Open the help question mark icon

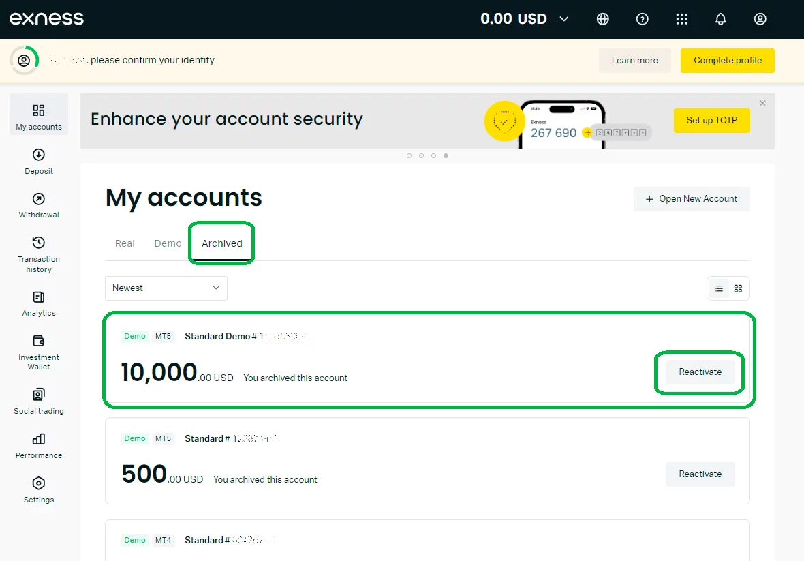642,19
